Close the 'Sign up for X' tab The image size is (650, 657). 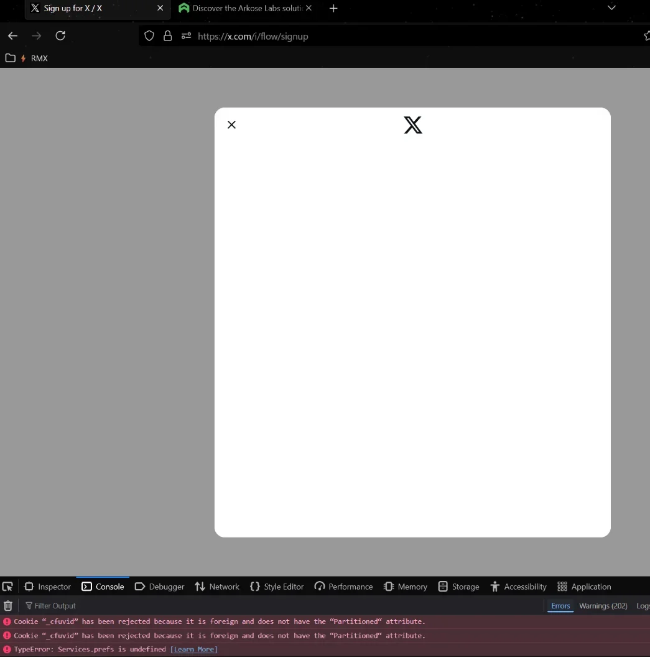pyautogui.click(x=160, y=8)
